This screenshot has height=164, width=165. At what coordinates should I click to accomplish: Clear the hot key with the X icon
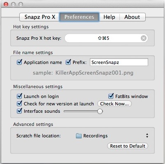coord(144,38)
